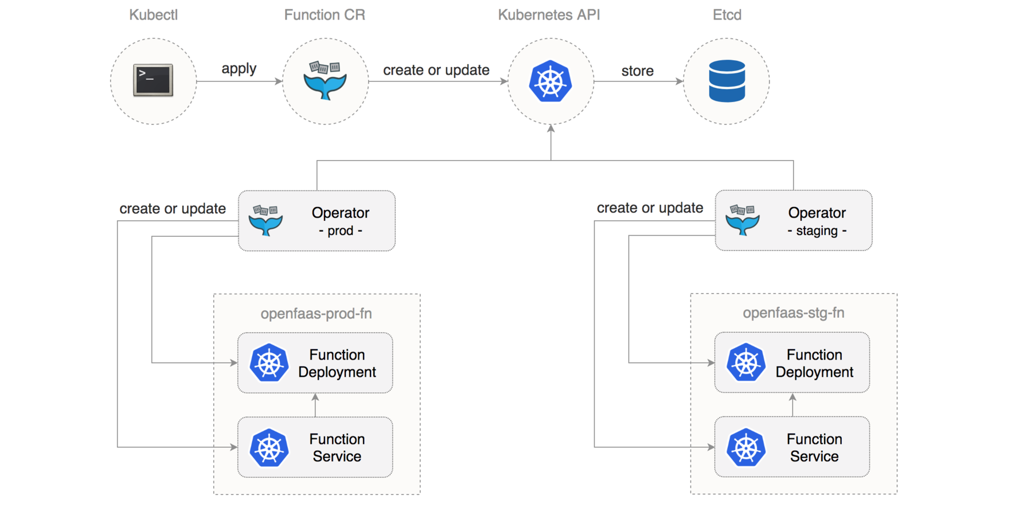Click 'create or update' label beside Operator prod

[x=173, y=209]
